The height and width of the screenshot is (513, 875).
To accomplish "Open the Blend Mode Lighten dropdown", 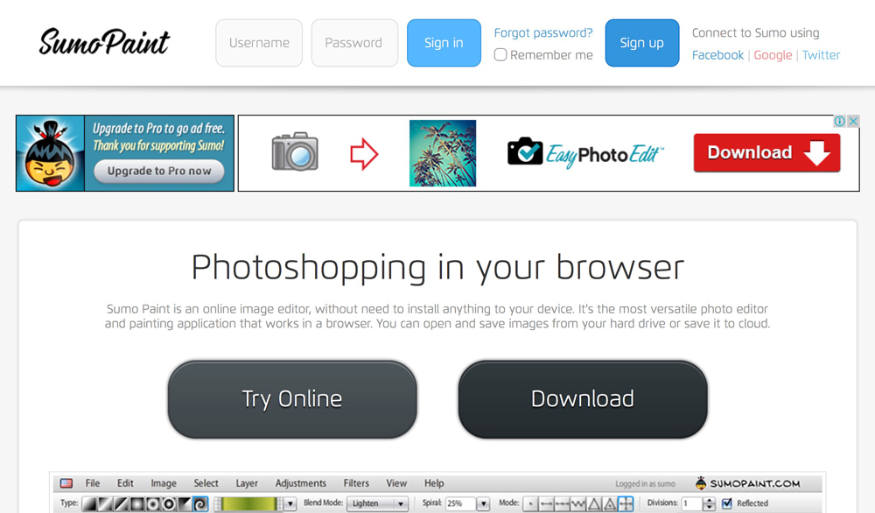I will tap(377, 503).
